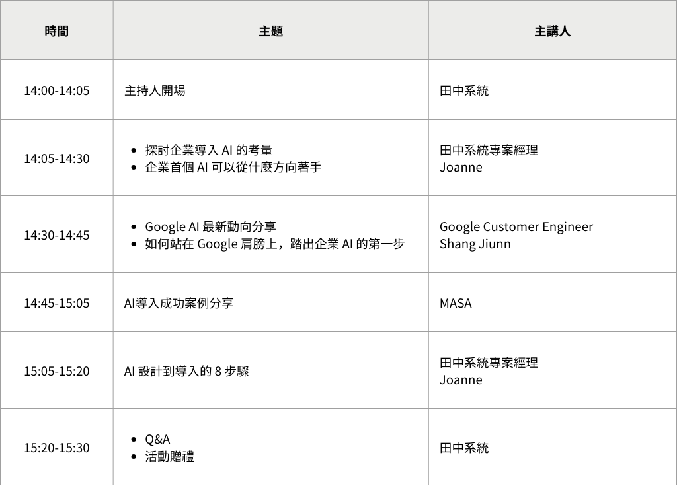Click the "時間" column header

point(56,31)
